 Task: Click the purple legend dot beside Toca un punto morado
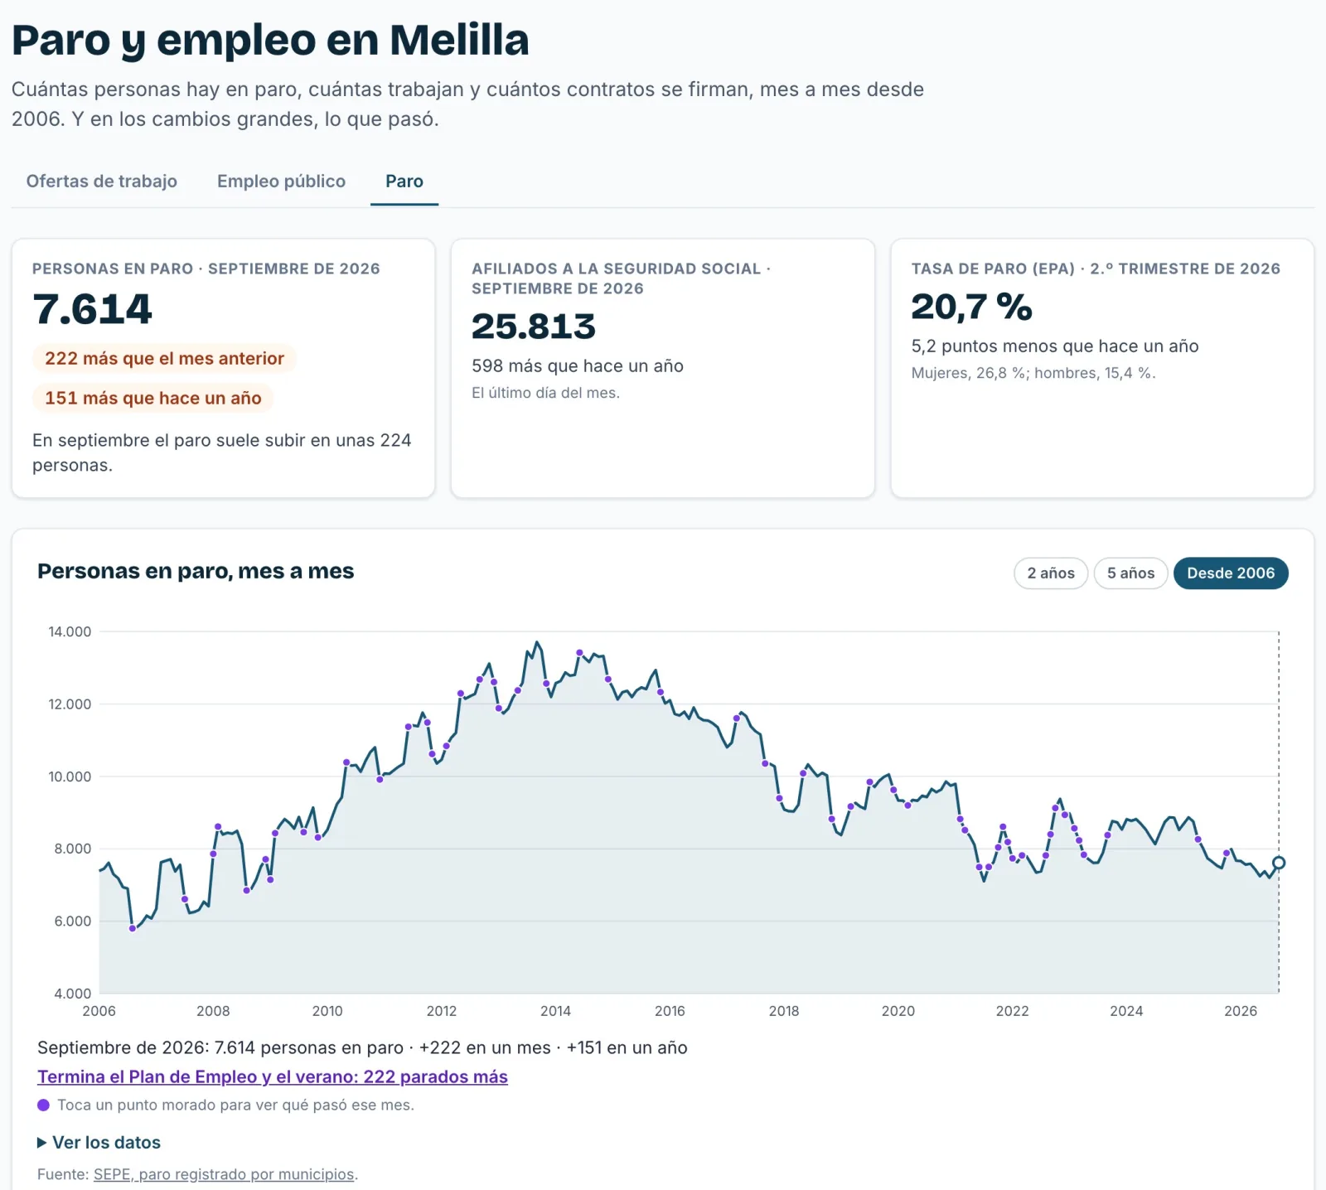tap(43, 1105)
